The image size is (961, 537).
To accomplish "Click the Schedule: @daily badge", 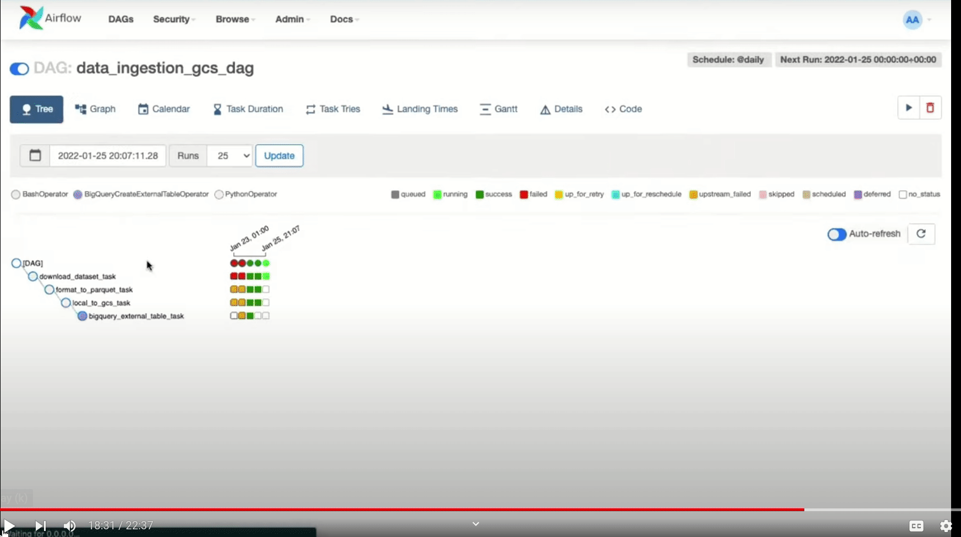I will pos(729,59).
